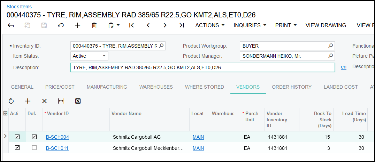
Task: Switch to the WAREHOUSES tab
Action: pyautogui.click(x=156, y=87)
